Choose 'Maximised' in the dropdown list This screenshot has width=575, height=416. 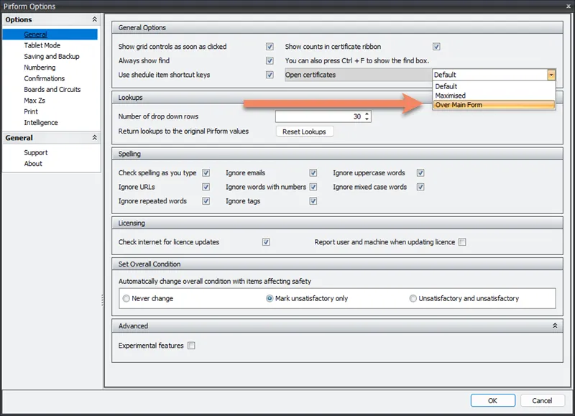(x=451, y=96)
